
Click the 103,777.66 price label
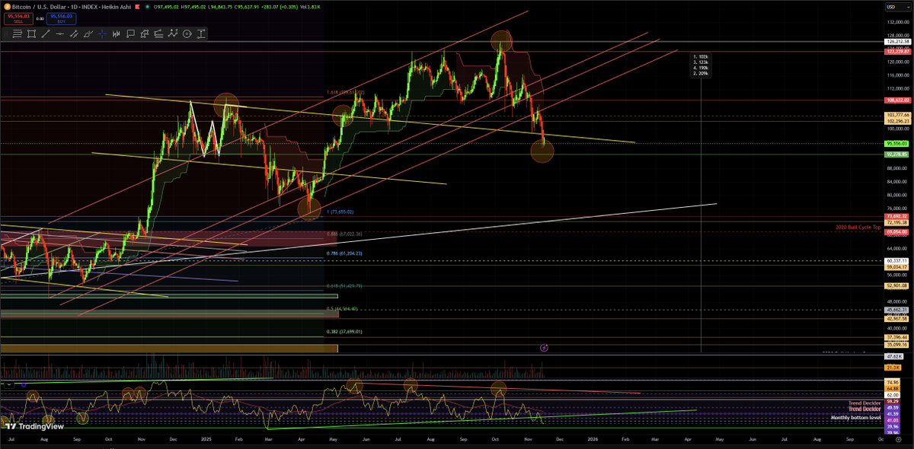(897, 114)
